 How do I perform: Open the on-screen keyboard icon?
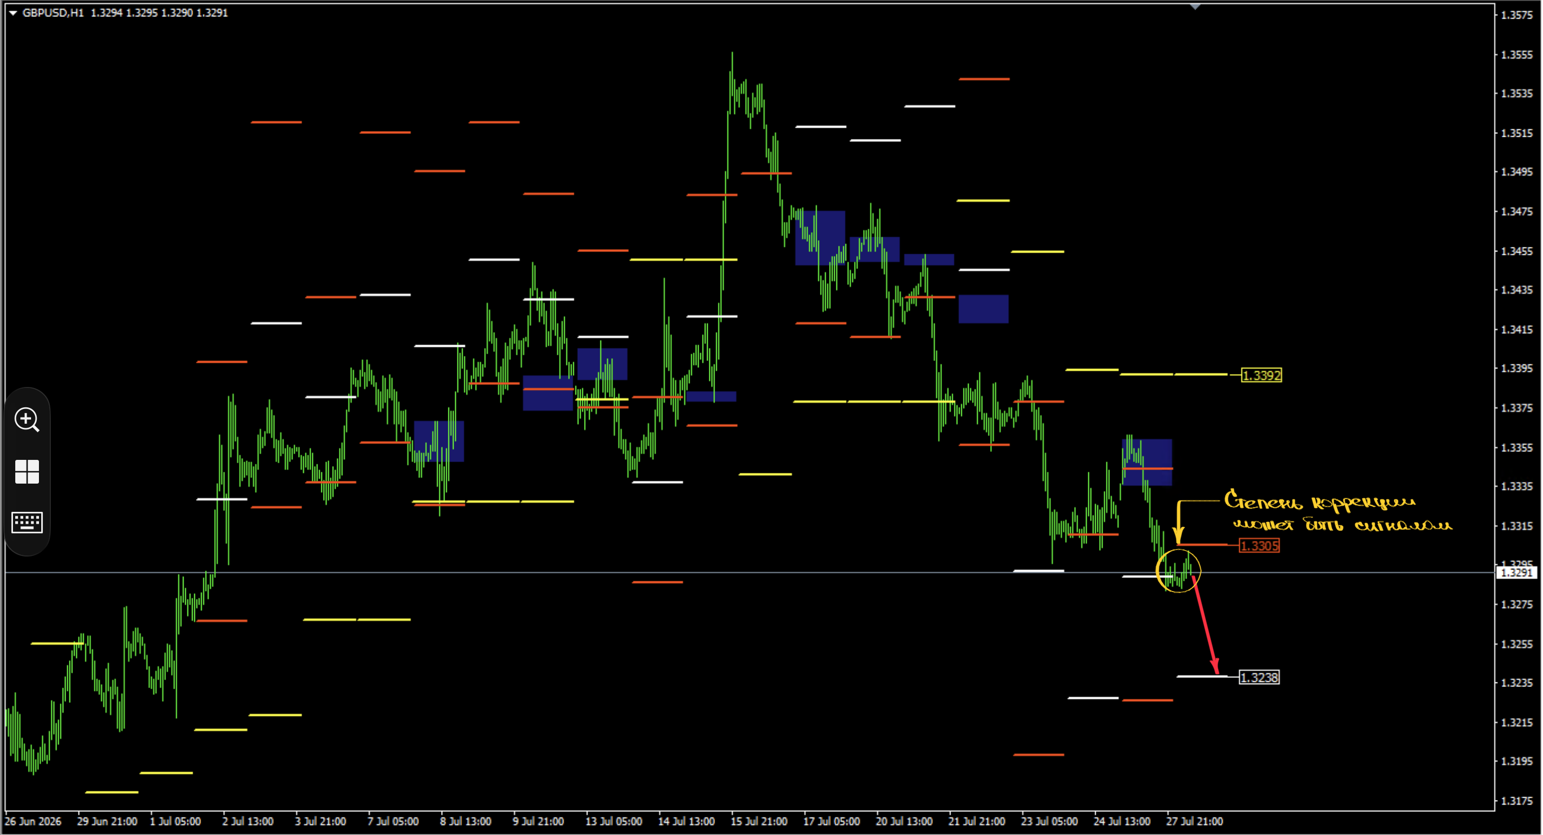(x=27, y=523)
